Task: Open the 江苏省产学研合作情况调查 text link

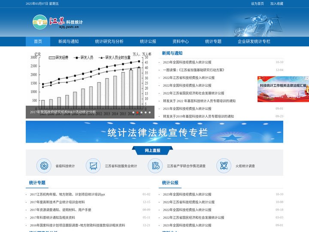Action: point(186,166)
